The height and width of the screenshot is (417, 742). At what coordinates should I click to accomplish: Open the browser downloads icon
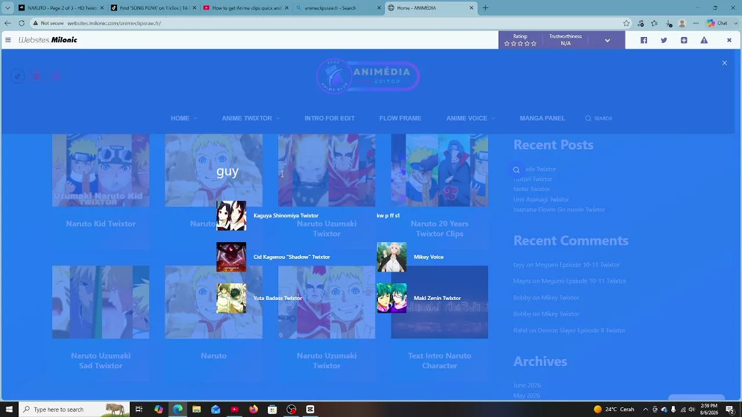tap(668, 23)
